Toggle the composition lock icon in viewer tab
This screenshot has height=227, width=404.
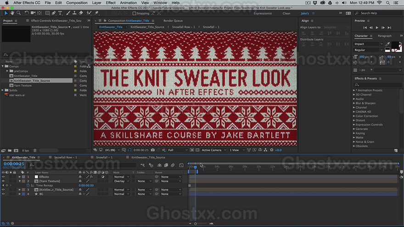pyautogui.click(x=105, y=21)
